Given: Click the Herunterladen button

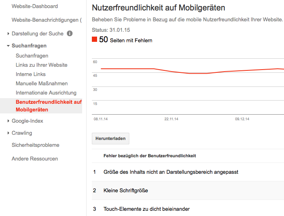Looking at the screenshot, I should (110, 139).
